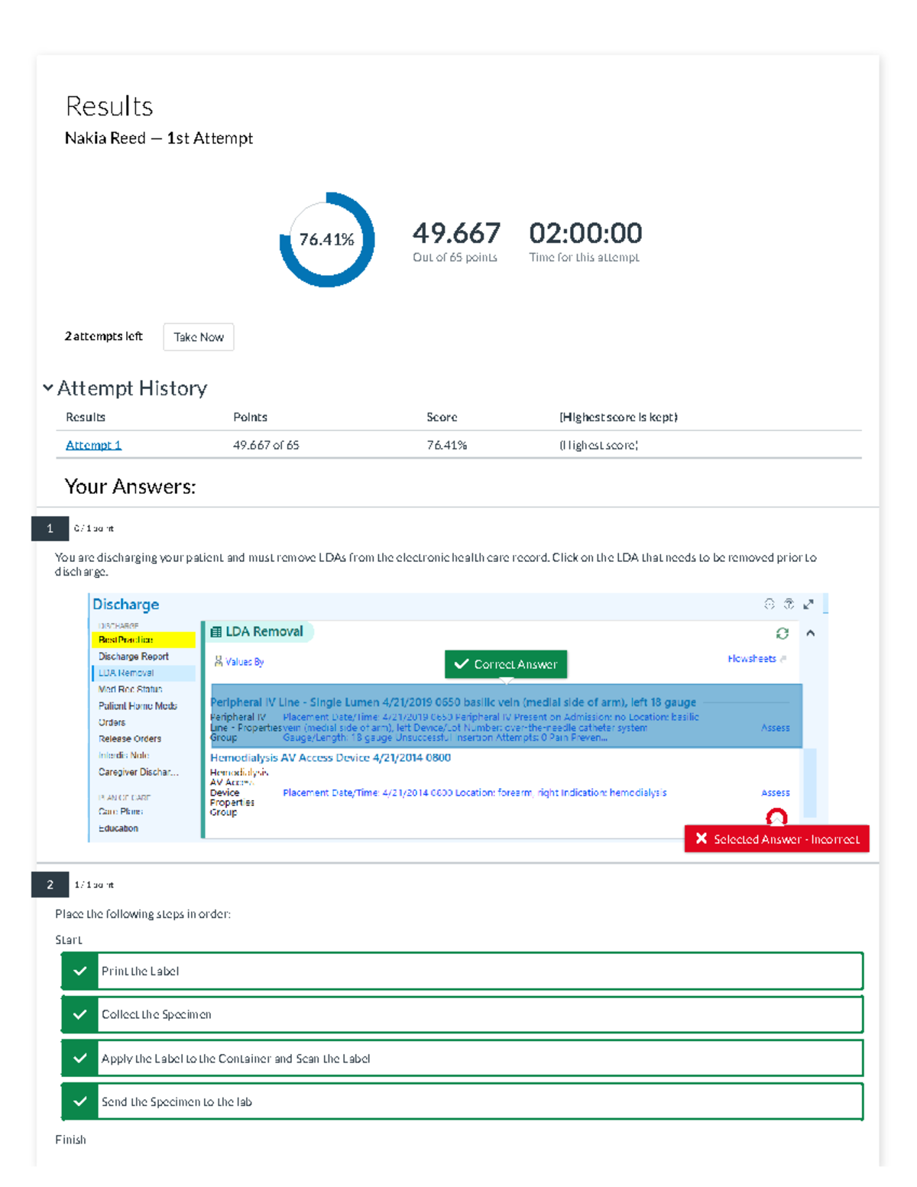Open Flowsheets link in LDA Removal
Screen dimensions: 917x1187
(x=751, y=658)
